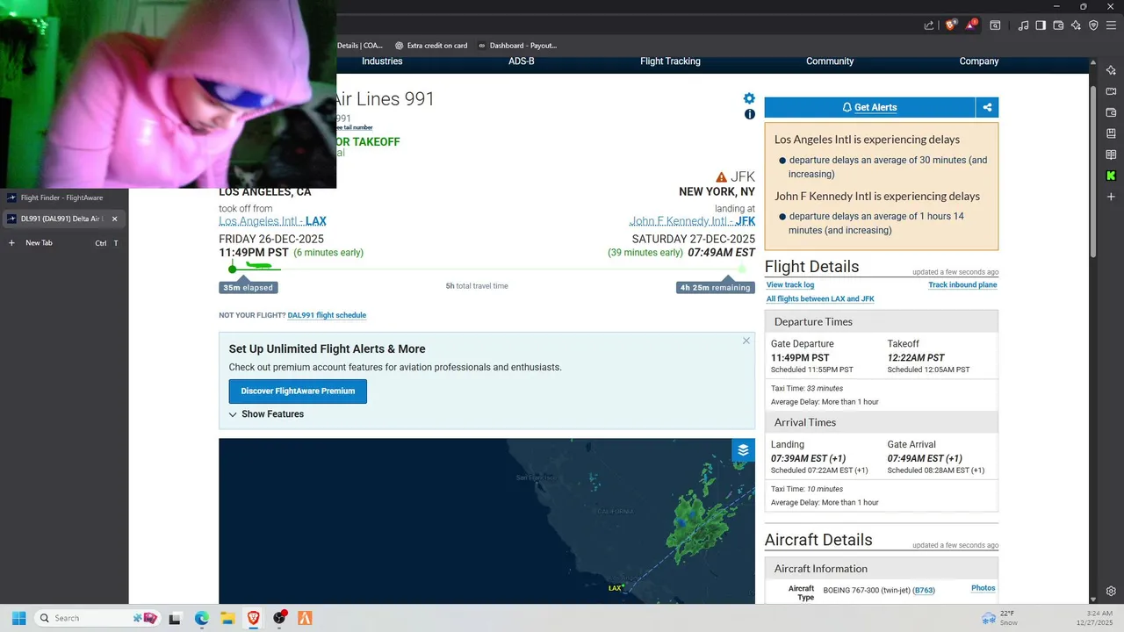Expand Show Features section
Image resolution: width=1124 pixels, height=632 pixels.
click(266, 414)
